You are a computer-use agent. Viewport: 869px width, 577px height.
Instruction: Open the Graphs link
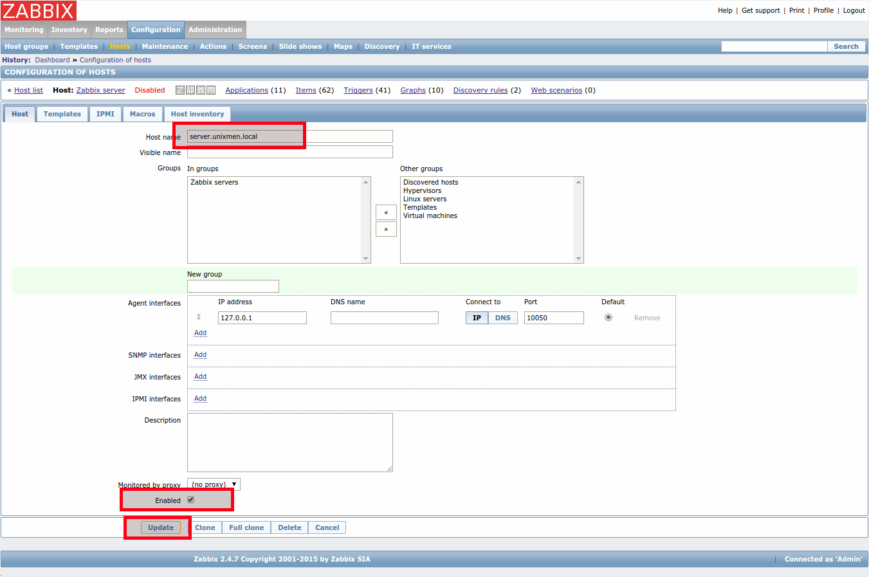point(413,90)
